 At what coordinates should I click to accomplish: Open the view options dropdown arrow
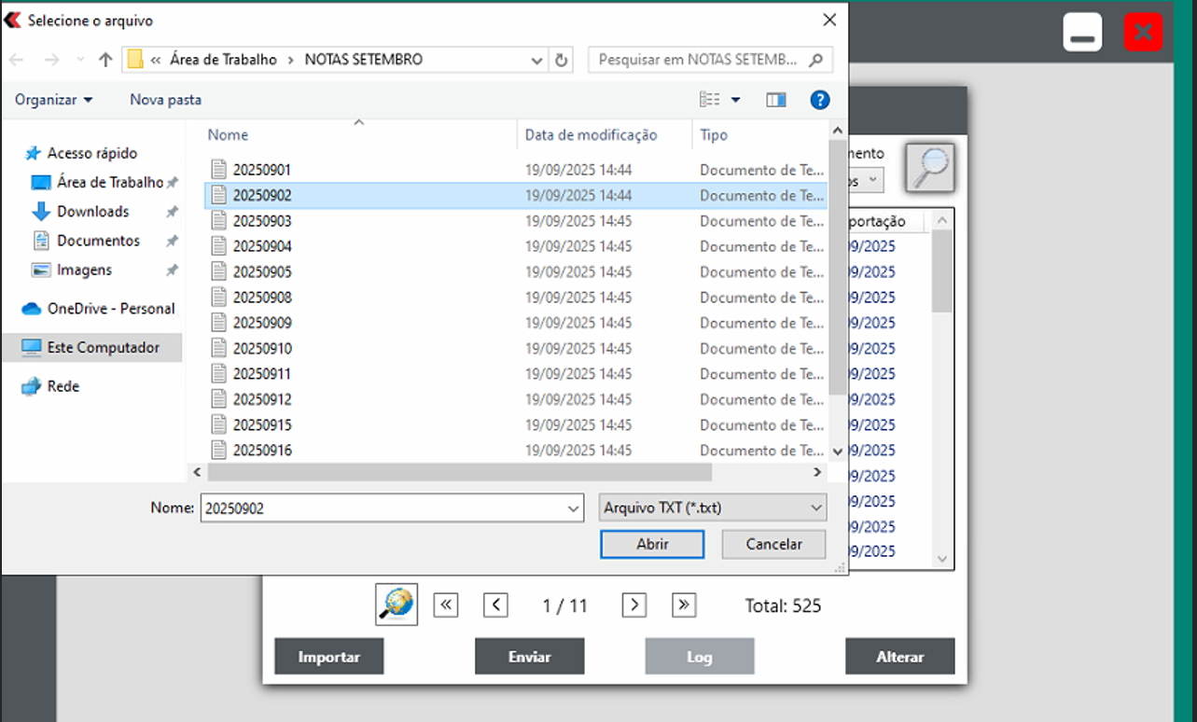735,100
